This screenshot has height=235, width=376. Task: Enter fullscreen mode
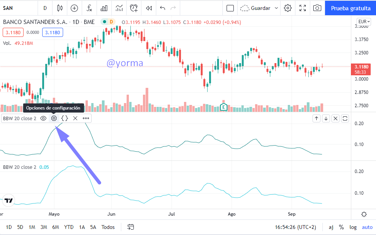point(303,8)
